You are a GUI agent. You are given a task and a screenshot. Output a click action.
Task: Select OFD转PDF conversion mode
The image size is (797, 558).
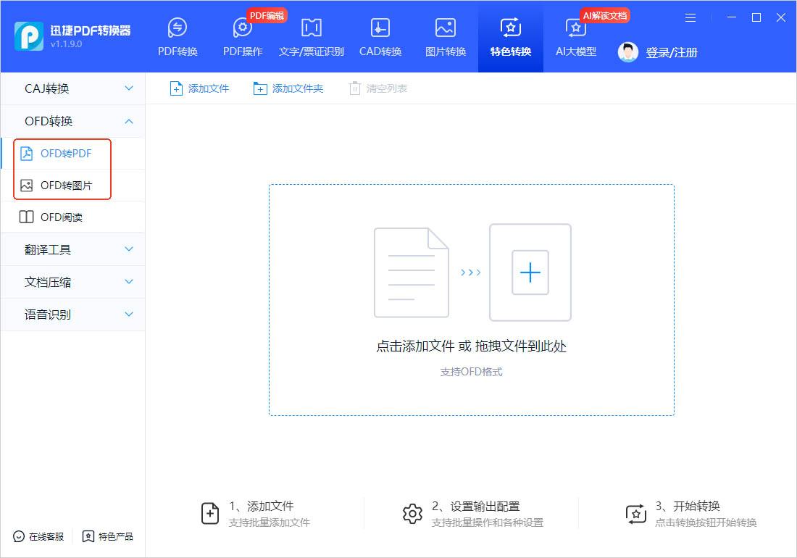67,153
